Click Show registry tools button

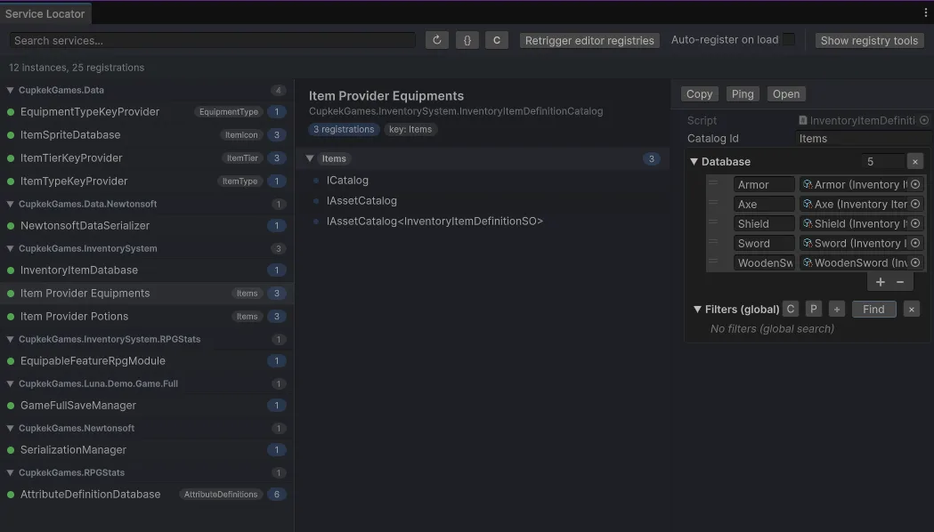(869, 40)
